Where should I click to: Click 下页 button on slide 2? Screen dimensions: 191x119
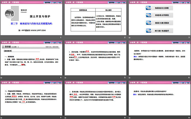click(x=124, y=2)
